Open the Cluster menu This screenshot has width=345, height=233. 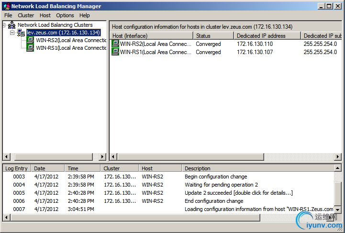pyautogui.click(x=26, y=15)
